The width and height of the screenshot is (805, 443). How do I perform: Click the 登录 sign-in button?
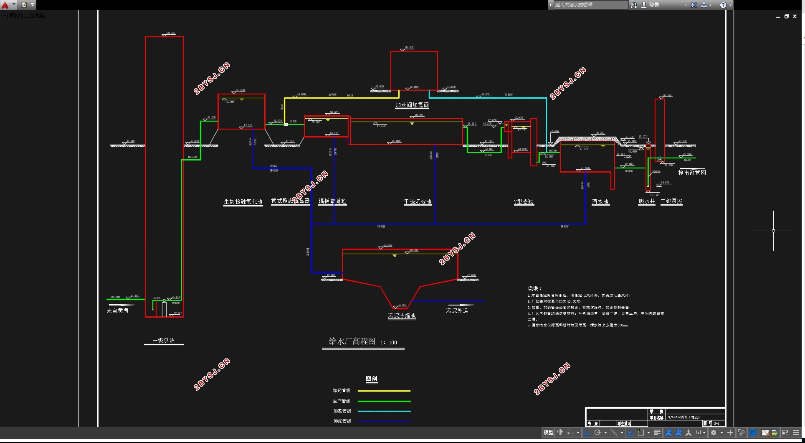[654, 5]
